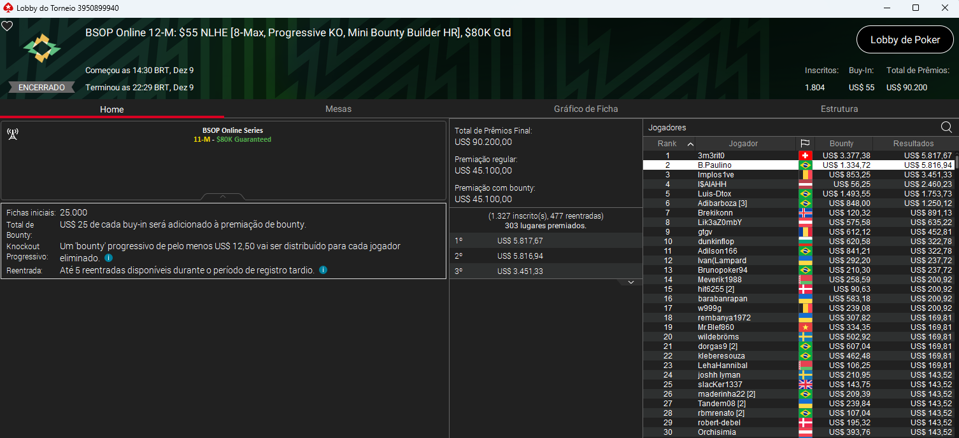The height and width of the screenshot is (438, 959).
Task: Select the highlighted B.Paulino row
Action: pos(745,165)
